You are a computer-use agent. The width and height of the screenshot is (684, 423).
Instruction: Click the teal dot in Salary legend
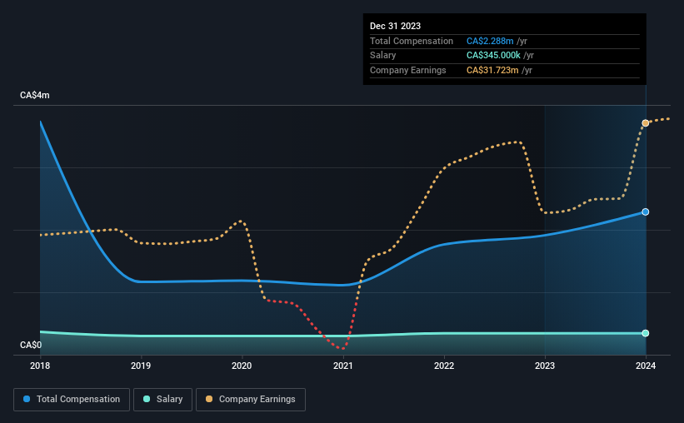[147, 399]
